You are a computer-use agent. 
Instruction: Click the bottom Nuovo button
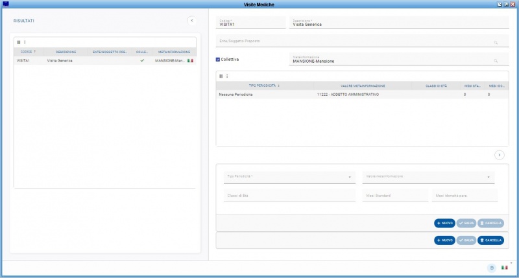(444, 240)
